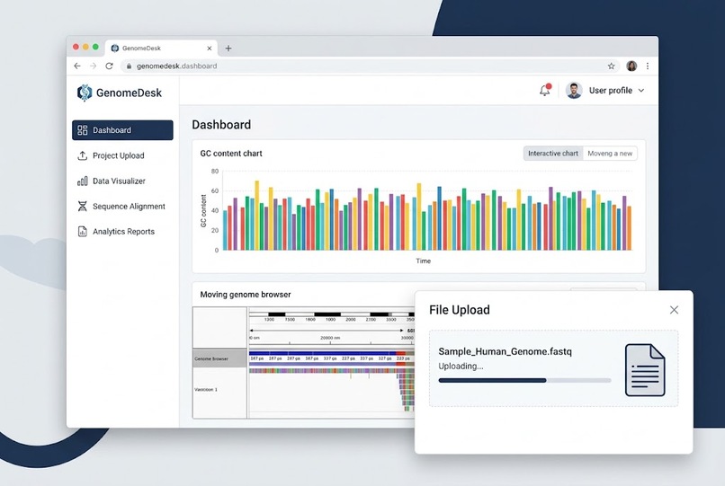The image size is (725, 486).
Task: Go forward with the browser forward arrow
Action: (94, 66)
